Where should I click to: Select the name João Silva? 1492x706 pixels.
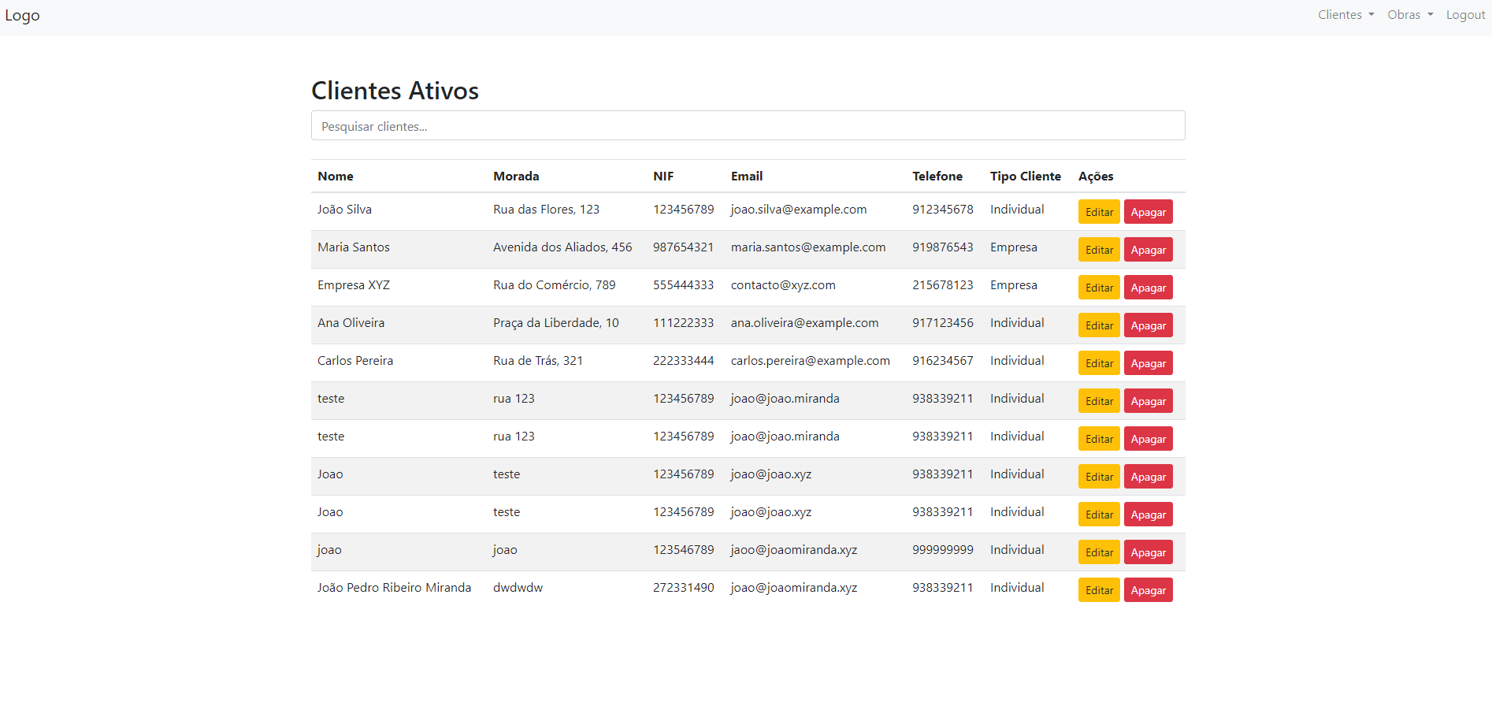click(x=344, y=210)
